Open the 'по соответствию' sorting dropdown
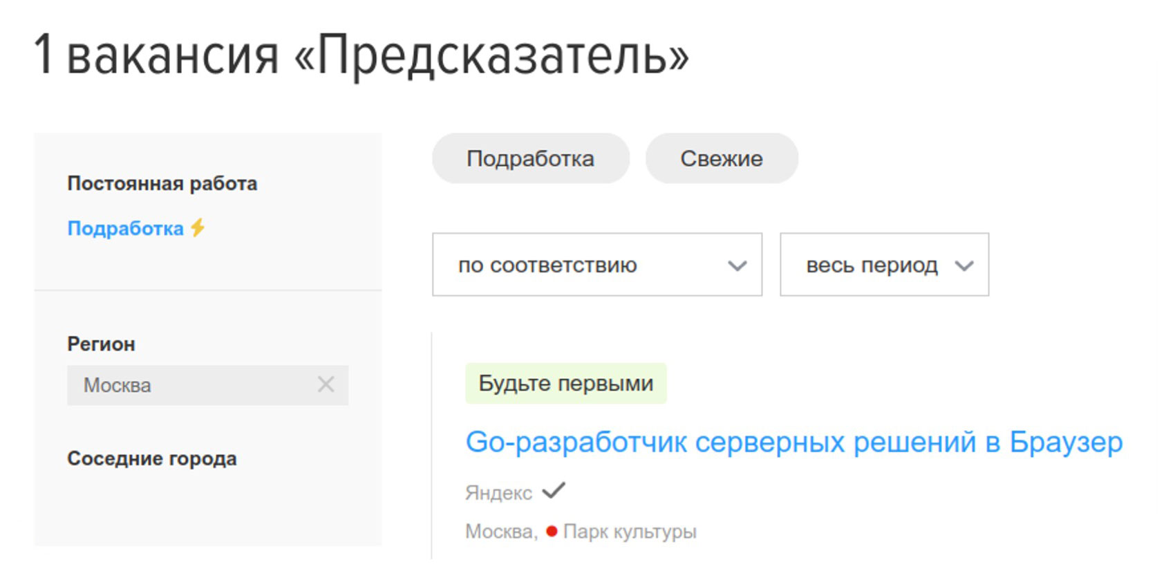 581,265
